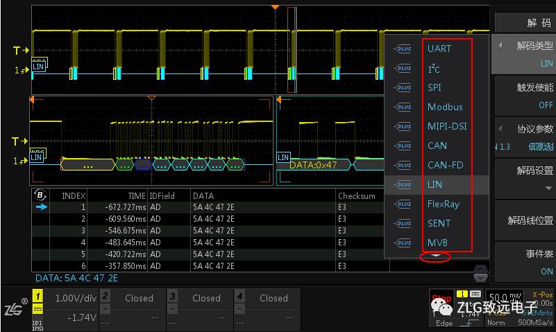
Task: Select SENT decode type
Action: pos(439,223)
